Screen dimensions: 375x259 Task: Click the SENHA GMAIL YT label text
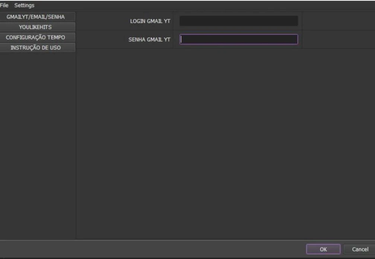click(x=149, y=39)
